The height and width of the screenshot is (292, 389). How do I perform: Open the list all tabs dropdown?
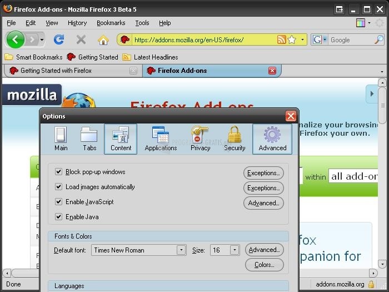click(x=382, y=72)
